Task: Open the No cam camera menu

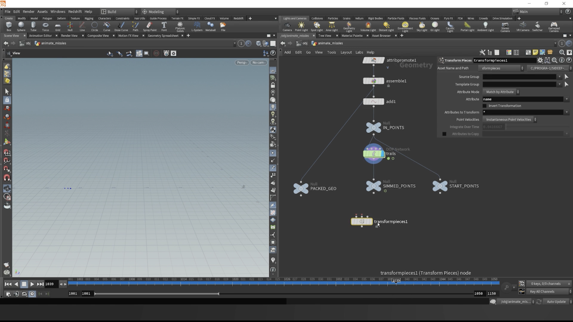Action: pyautogui.click(x=259, y=63)
